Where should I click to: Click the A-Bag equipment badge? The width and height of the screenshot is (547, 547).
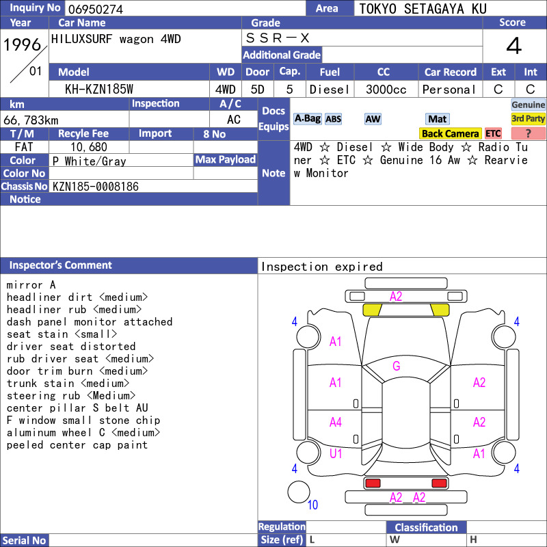click(x=307, y=119)
